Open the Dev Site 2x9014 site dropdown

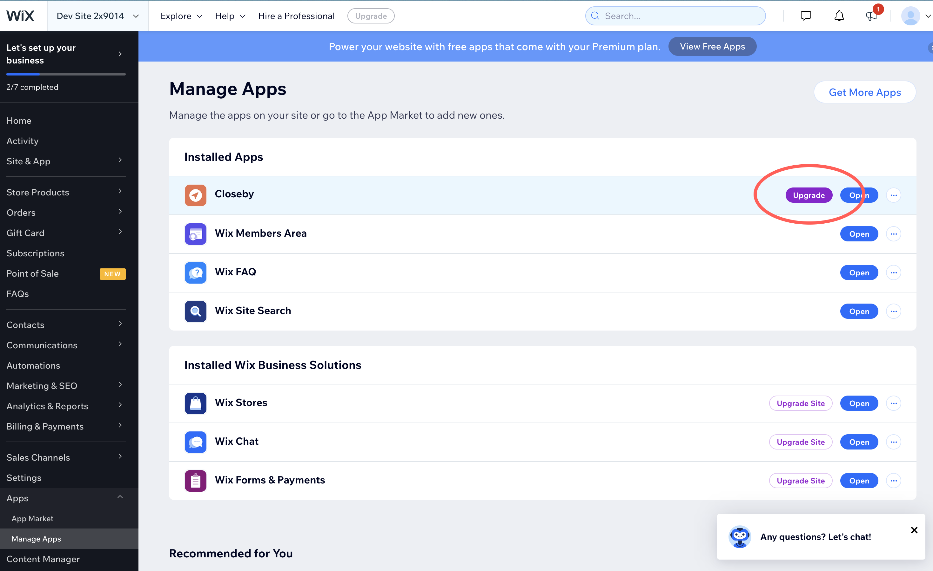pyautogui.click(x=98, y=16)
